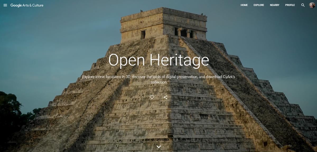Select NEARBY in the top navigation

point(274,5)
